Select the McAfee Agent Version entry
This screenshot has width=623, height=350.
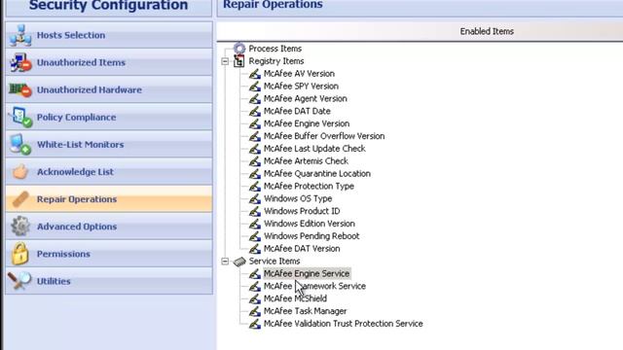[305, 99]
